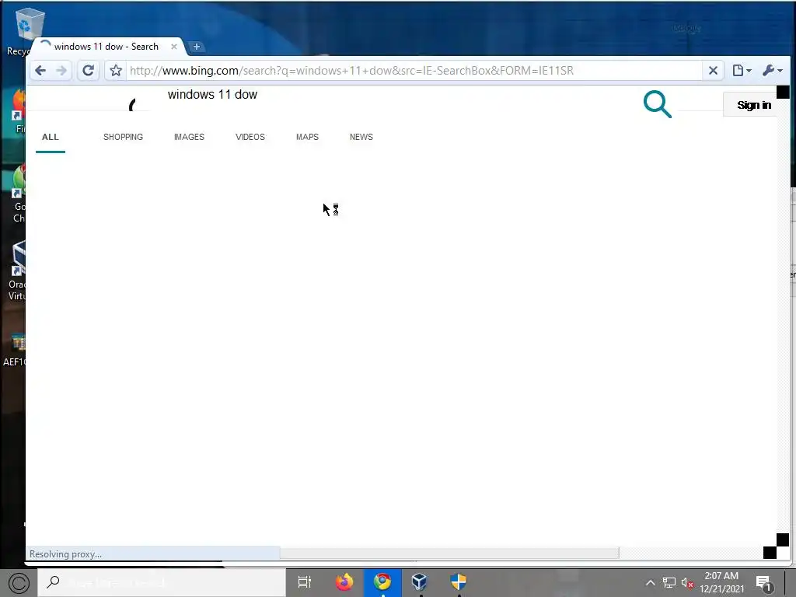796x597 pixels.
Task: Open the page menu icon
Action: tap(741, 71)
